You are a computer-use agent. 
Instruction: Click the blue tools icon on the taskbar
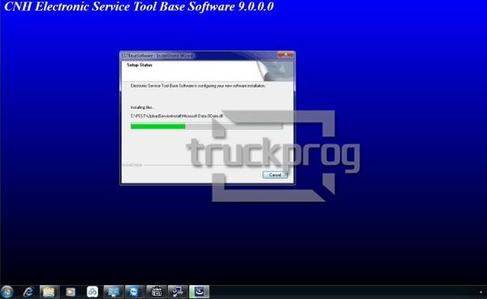point(178,292)
